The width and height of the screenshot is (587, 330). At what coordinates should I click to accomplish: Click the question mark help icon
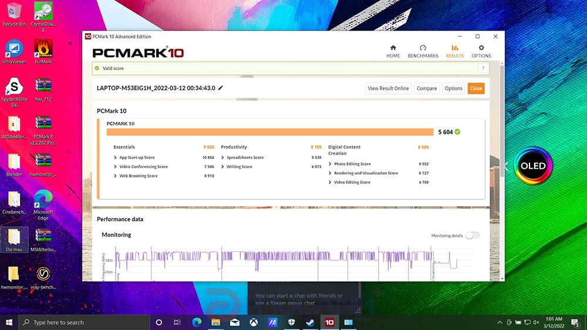tap(483, 68)
